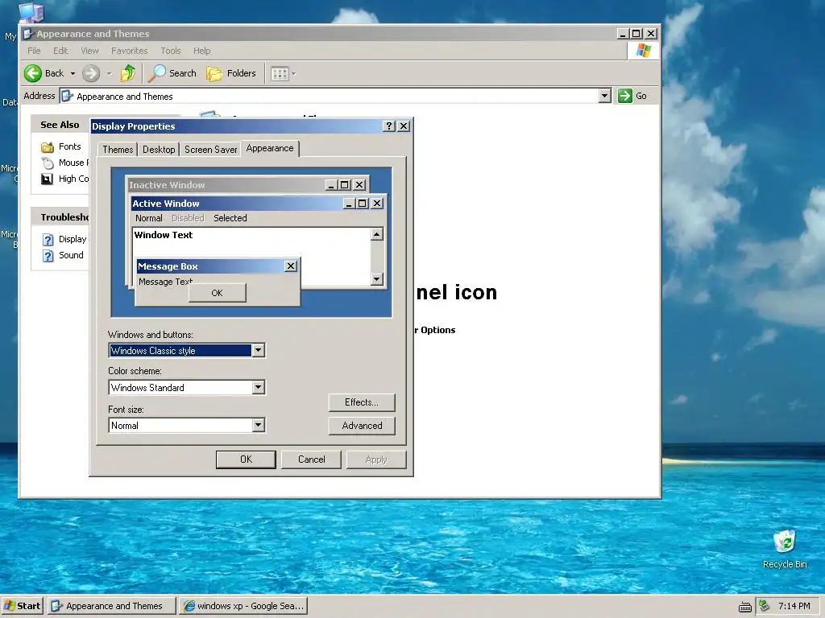The width and height of the screenshot is (825, 618).
Task: Click the Forward arrow icon in toolbar
Action: (x=90, y=73)
